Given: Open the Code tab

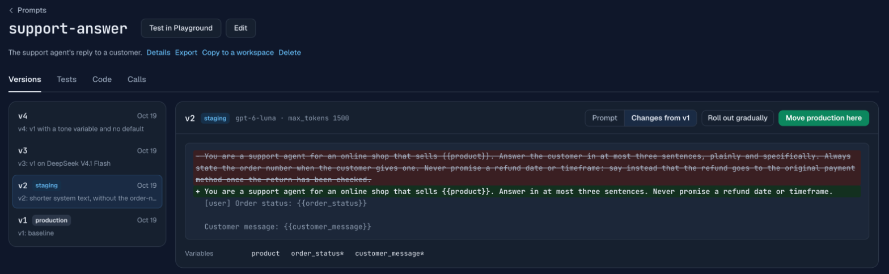Looking at the screenshot, I should (x=102, y=79).
